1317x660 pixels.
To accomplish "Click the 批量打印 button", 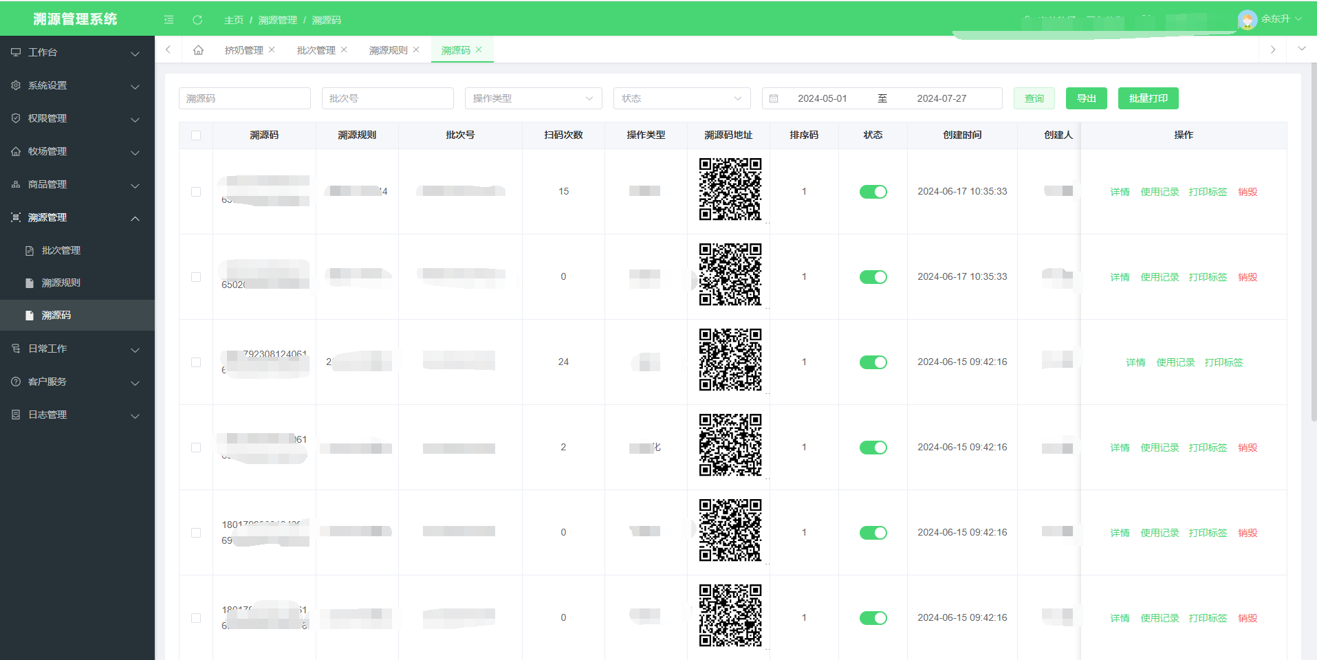I will click(x=1149, y=98).
